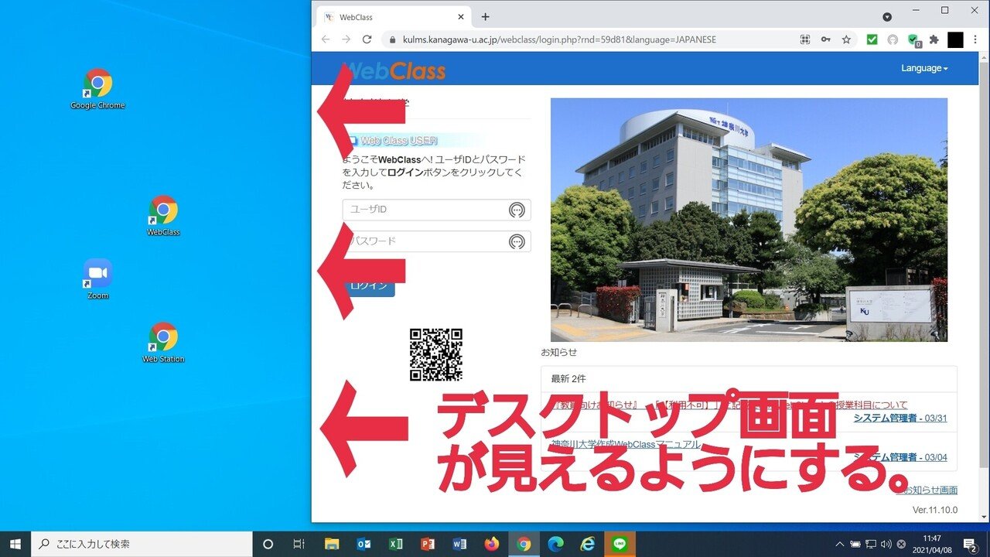
Task: Click the network icon in system tray
Action: point(870,544)
